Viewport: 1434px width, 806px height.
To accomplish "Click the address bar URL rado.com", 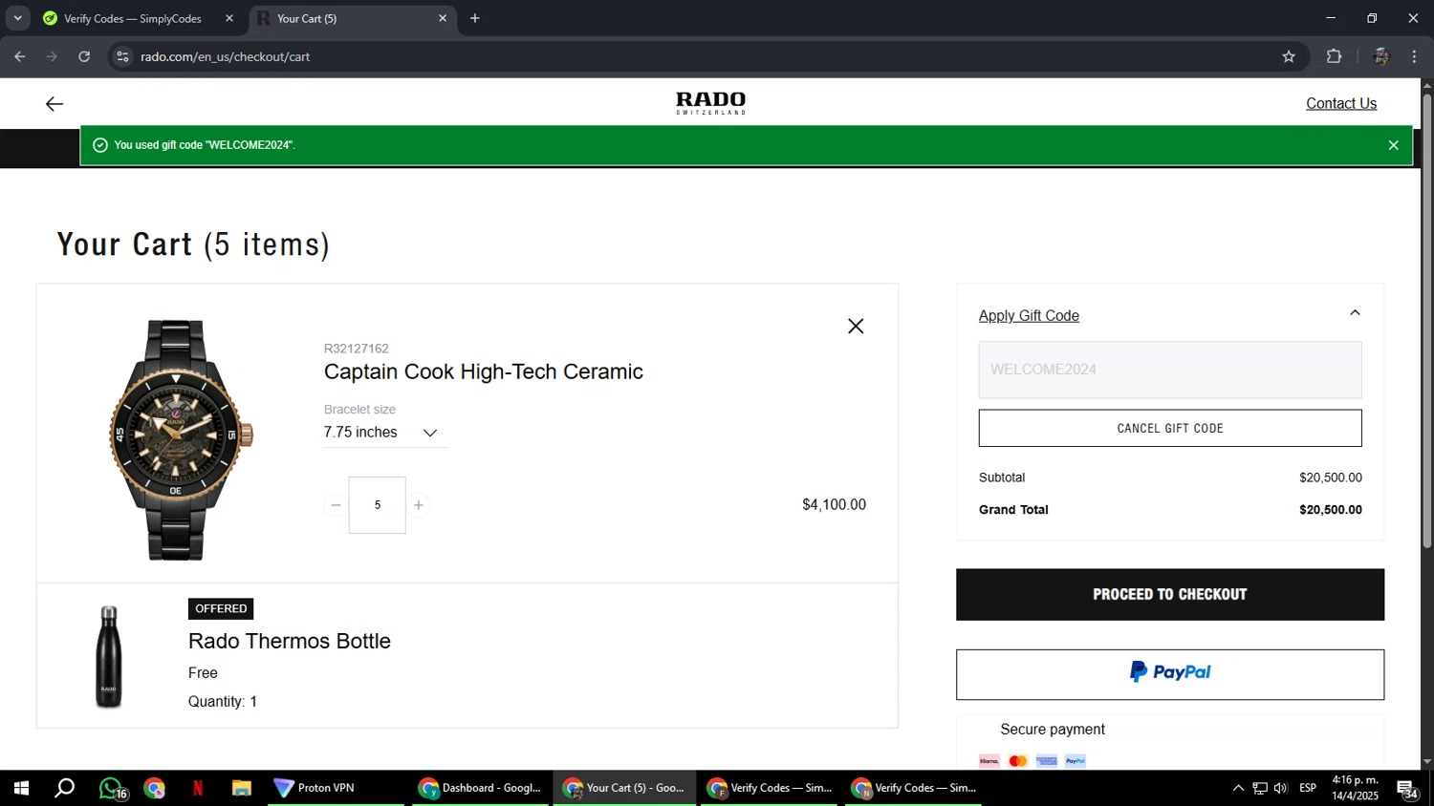I will pyautogui.click(x=226, y=56).
